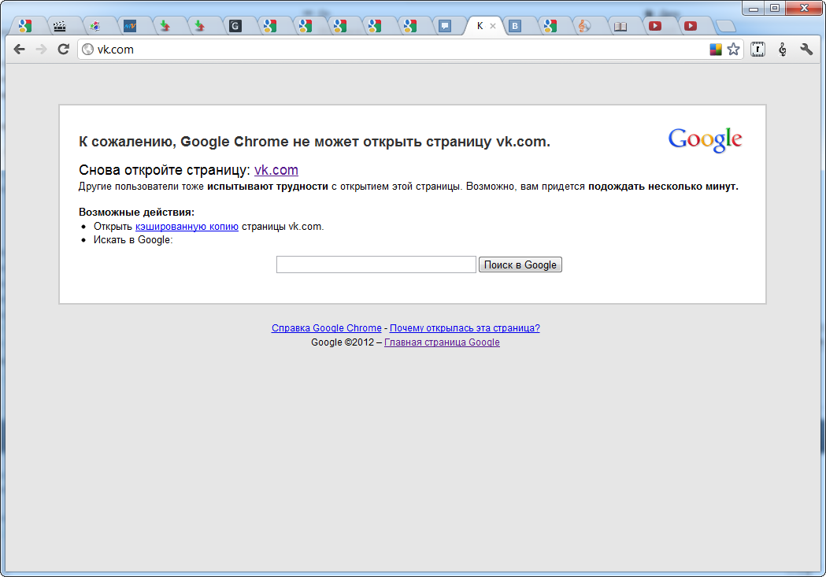Open the Chrome wrench menu

806,50
